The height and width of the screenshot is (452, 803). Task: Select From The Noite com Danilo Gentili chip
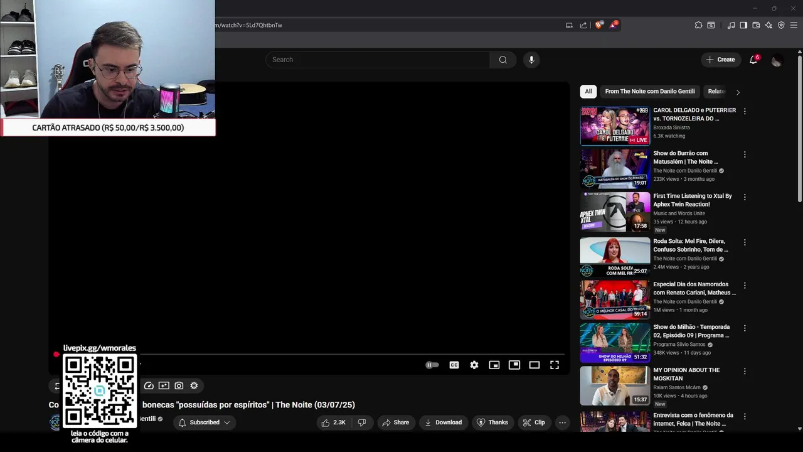click(649, 92)
